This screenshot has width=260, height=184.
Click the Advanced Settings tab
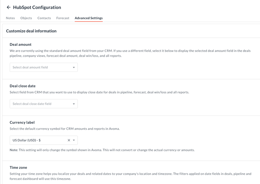click(x=88, y=18)
